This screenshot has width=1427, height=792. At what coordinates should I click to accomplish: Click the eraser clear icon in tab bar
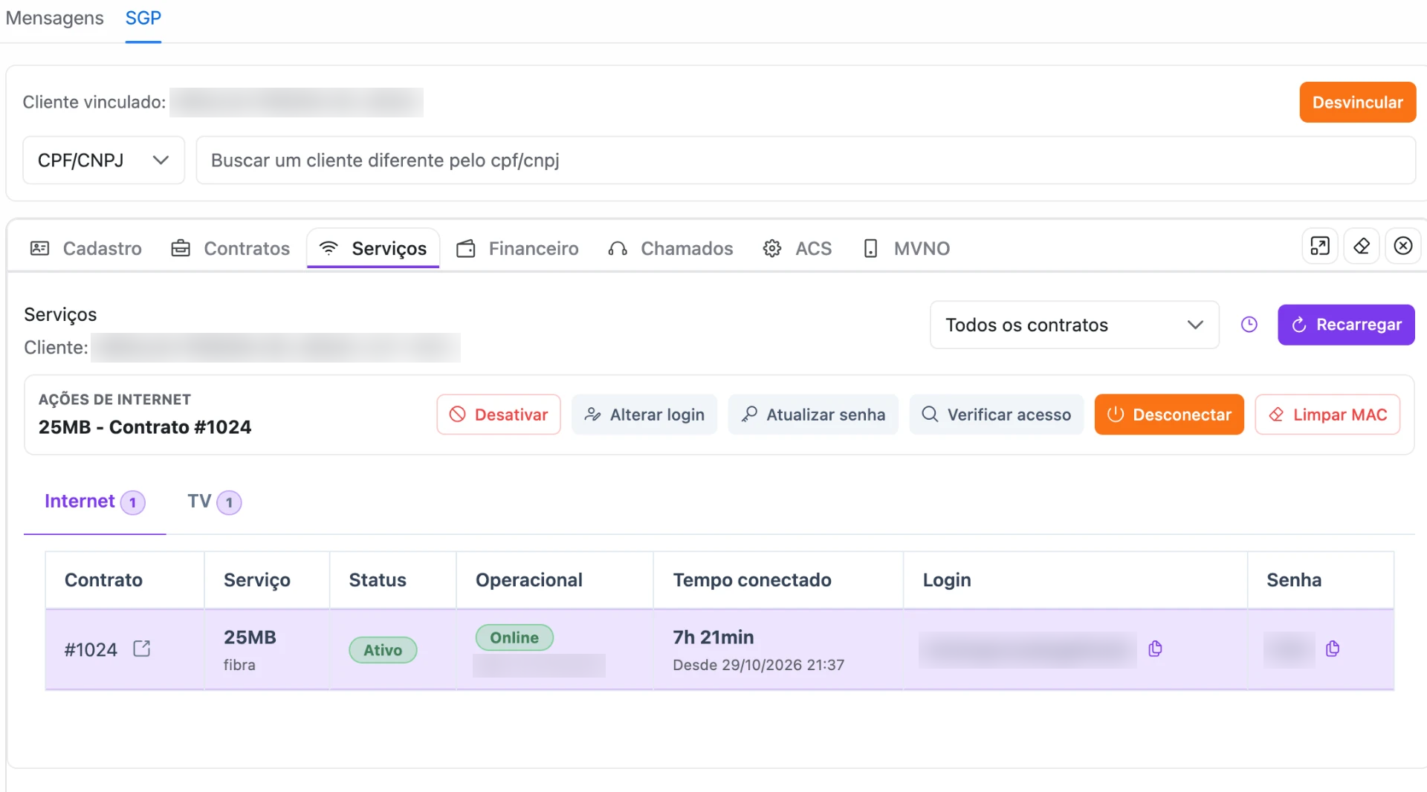click(x=1362, y=246)
